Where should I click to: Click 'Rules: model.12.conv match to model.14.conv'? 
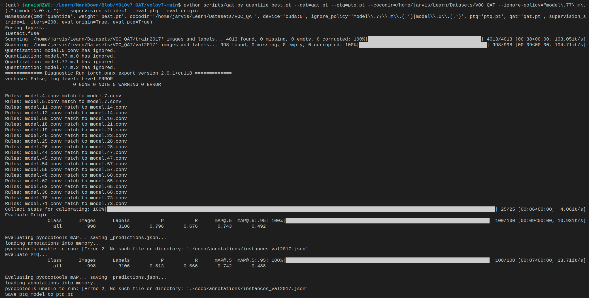pos(66,113)
